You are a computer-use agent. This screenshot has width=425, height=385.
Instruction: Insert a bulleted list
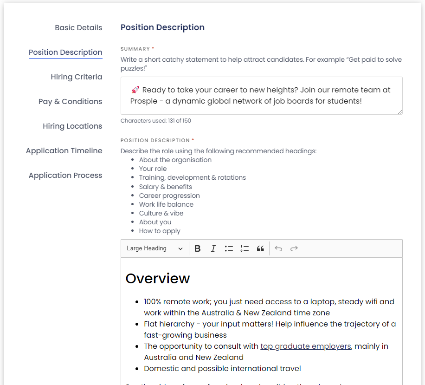229,248
